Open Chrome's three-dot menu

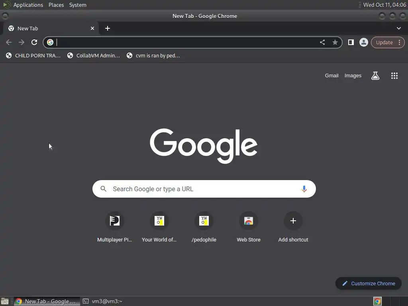click(x=399, y=42)
